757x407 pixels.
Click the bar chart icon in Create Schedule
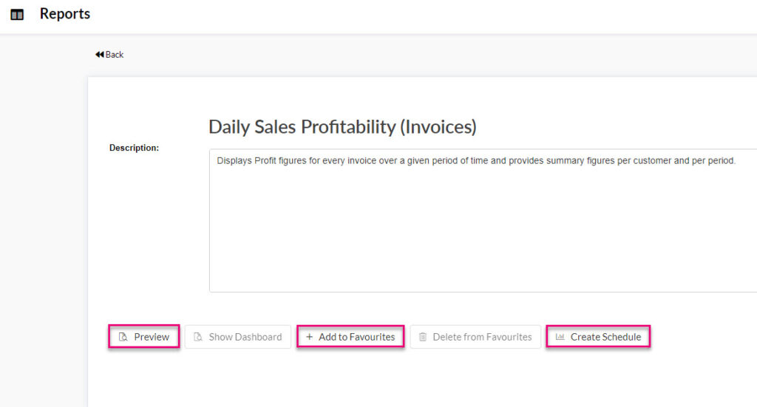tap(560, 337)
